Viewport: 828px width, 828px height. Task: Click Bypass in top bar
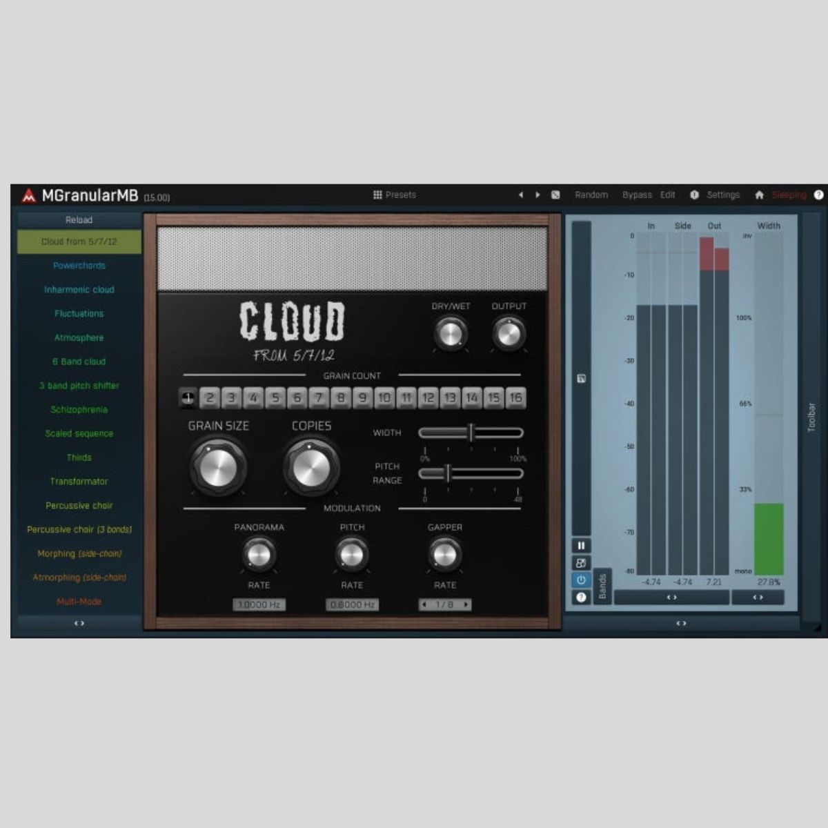tap(637, 195)
